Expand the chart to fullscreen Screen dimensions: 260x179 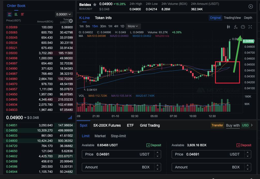click(250, 27)
